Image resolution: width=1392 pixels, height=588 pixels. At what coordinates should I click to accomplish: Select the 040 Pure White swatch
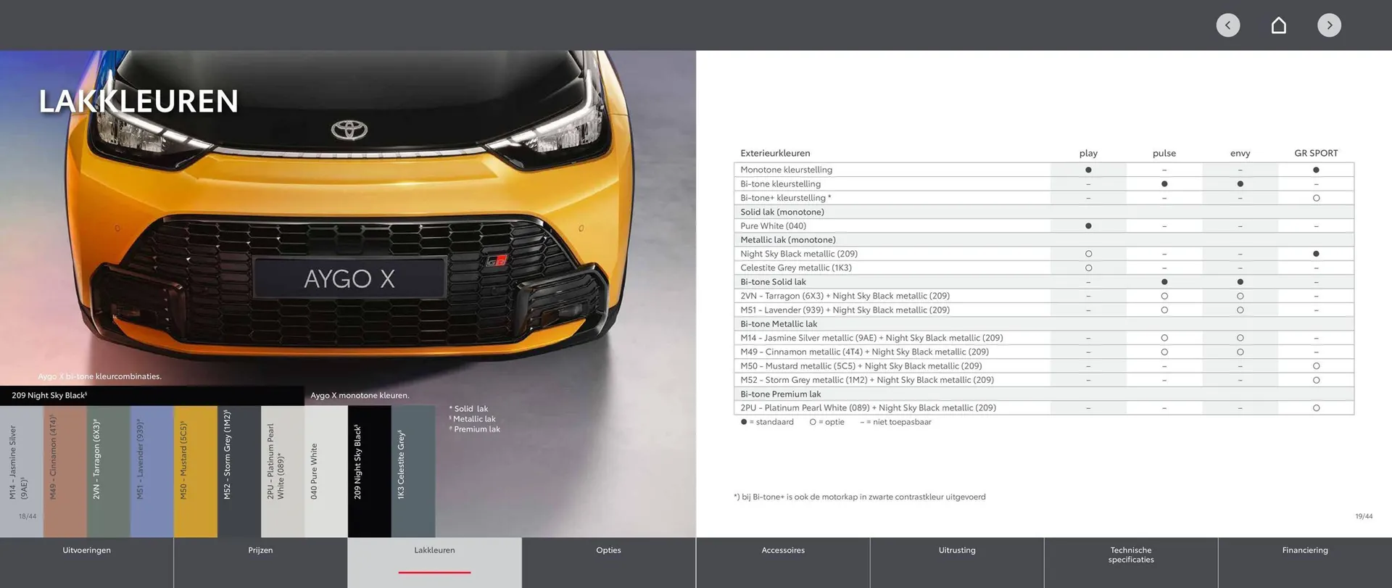point(326,471)
